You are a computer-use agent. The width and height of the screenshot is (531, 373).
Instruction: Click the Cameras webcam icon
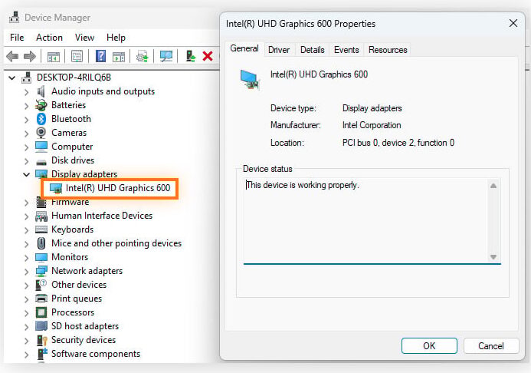coord(41,133)
